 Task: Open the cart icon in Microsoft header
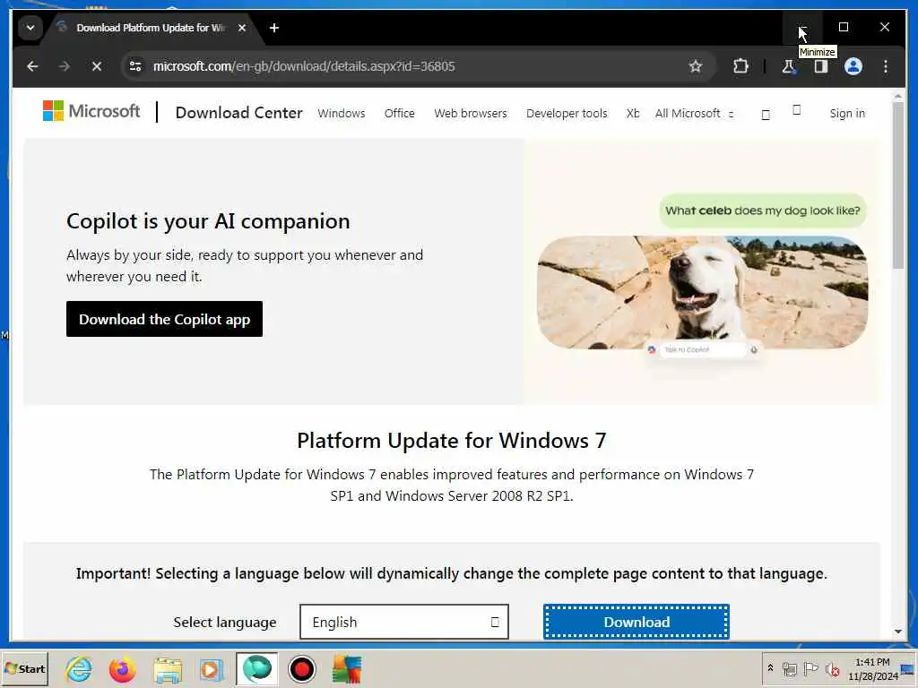click(797, 110)
